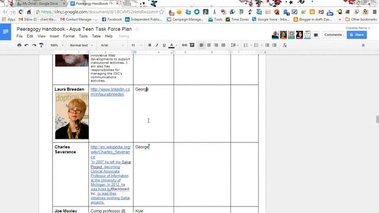The image size is (379, 213).
Task: Open Charles Severance Wikipedia link
Action: point(111,152)
